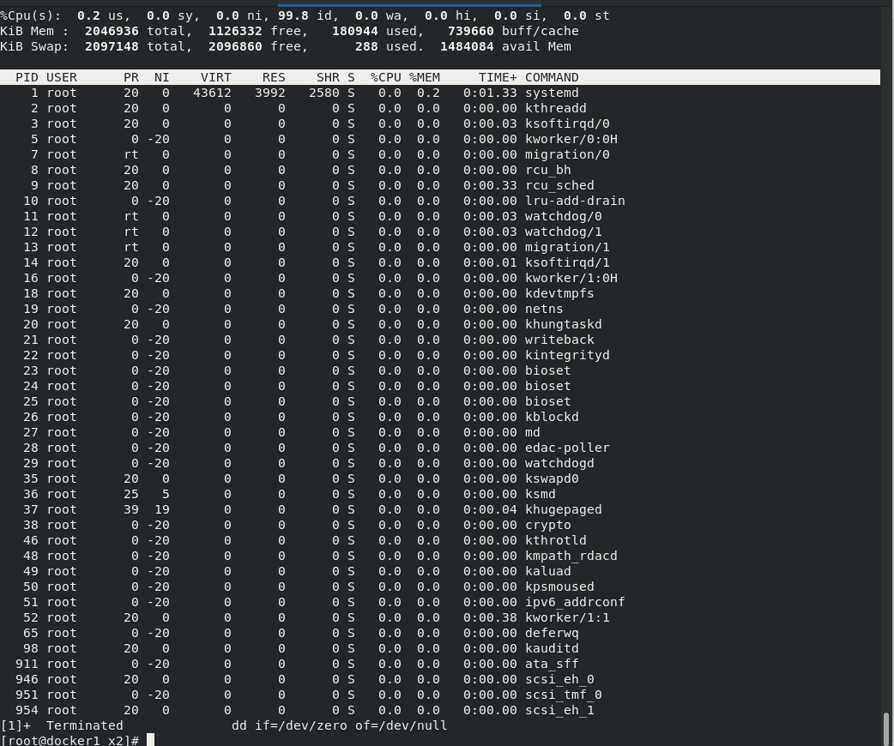Click the PID column header
The height and width of the screenshot is (746, 894).
(27, 77)
